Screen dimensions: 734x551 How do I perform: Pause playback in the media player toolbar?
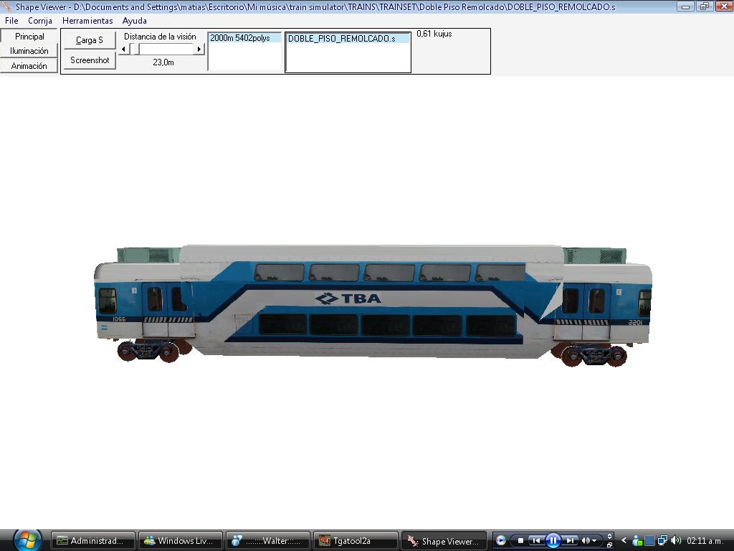pyautogui.click(x=553, y=540)
